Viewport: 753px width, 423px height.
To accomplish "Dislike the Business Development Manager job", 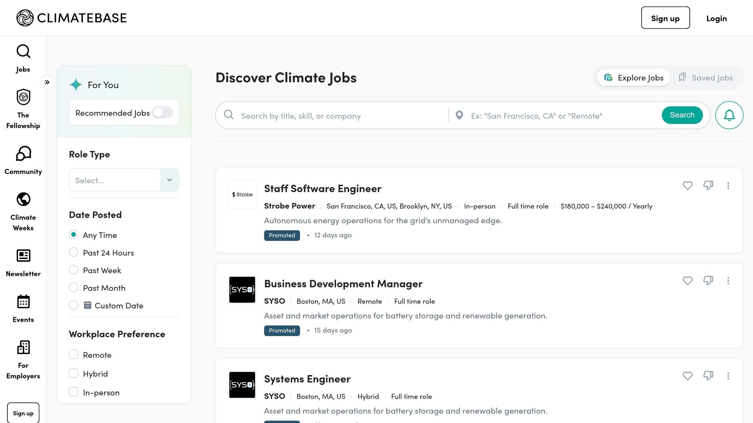I will [708, 281].
